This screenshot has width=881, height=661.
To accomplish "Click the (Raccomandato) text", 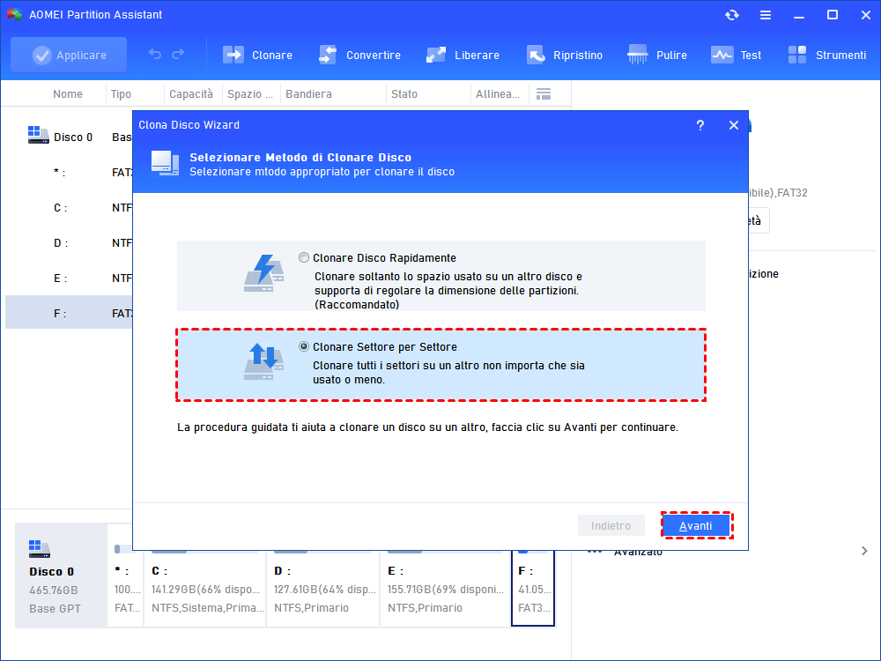I will coord(357,305).
